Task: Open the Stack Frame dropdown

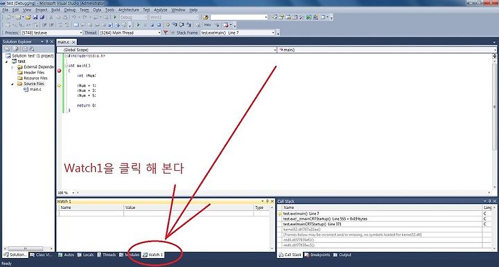Action: coord(273,33)
